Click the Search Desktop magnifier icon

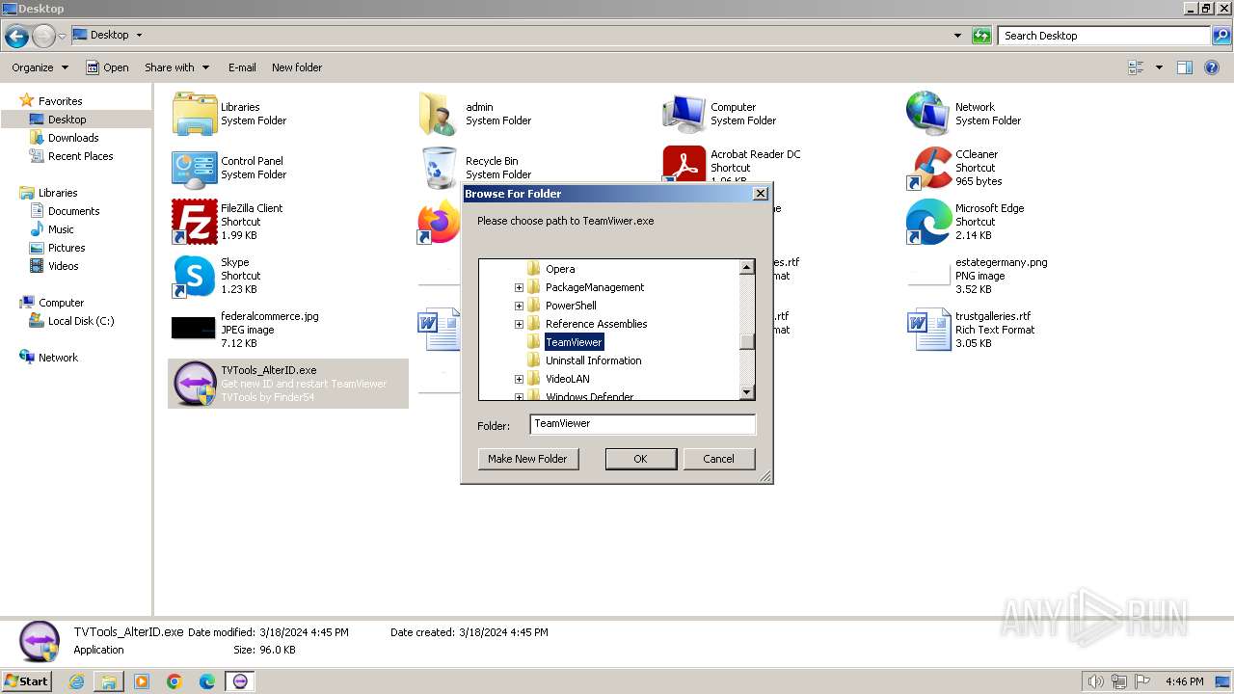1223,36
